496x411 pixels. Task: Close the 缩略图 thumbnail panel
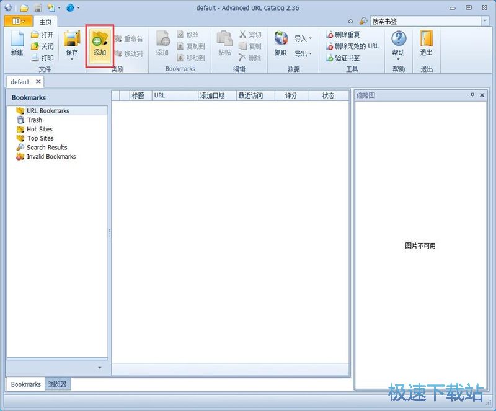[x=482, y=95]
